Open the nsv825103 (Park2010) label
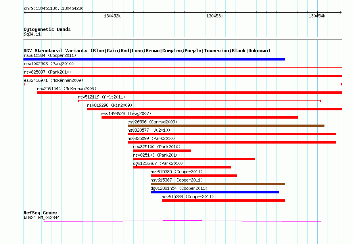The width and height of the screenshot is (353, 244). click(x=157, y=155)
